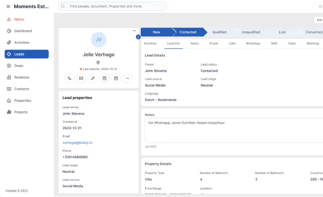Screen dimensions: 323x197
Task: Switch to the Calls tab
Action: 232,44
